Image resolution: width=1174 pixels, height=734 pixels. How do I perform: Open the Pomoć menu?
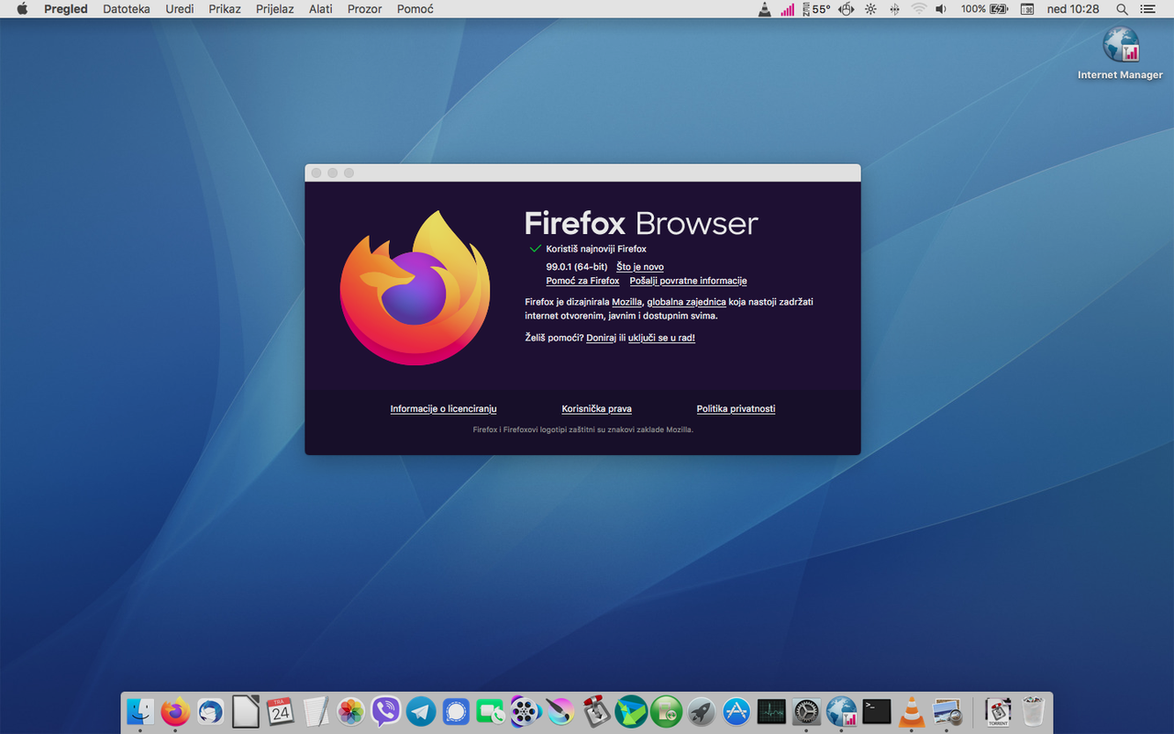(x=415, y=9)
